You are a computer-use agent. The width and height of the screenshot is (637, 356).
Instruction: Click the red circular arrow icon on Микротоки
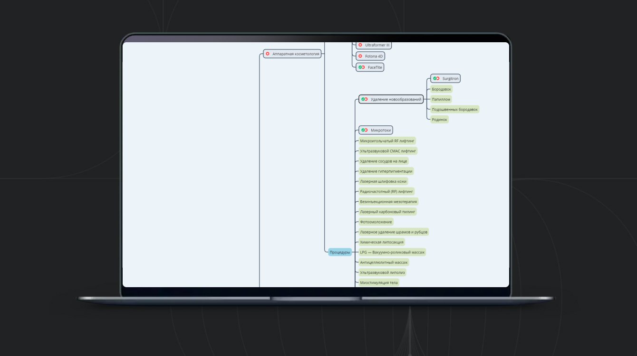tap(366, 130)
